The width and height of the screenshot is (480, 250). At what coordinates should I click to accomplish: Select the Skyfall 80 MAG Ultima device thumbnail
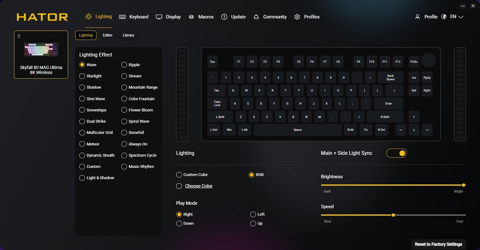(41, 55)
